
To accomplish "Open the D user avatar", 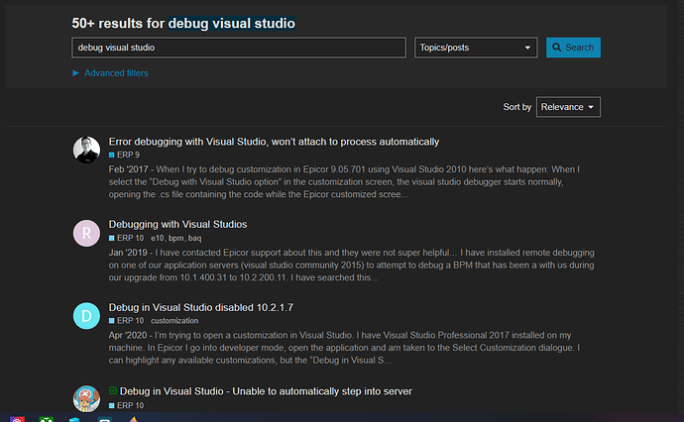I will click(x=86, y=316).
